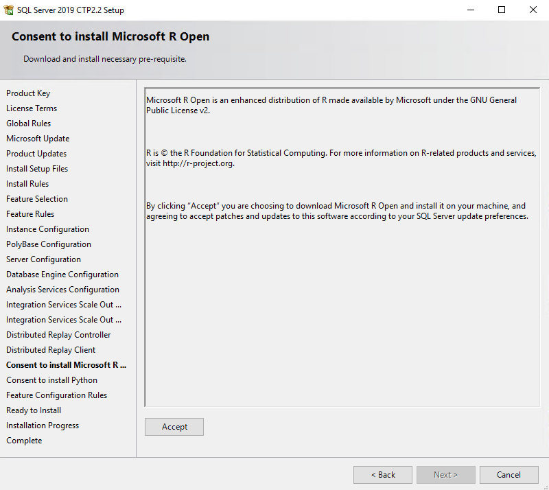The width and height of the screenshot is (549, 490).
Task: Close the setup window
Action: pyautogui.click(x=533, y=10)
